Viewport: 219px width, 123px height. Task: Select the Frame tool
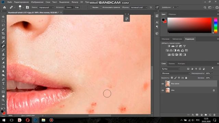[3, 38]
